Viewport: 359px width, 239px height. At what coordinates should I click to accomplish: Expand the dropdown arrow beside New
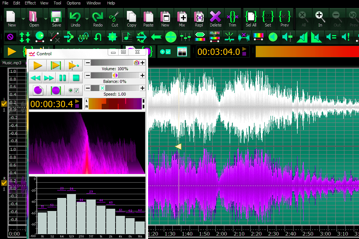pyautogui.click(x=23, y=18)
